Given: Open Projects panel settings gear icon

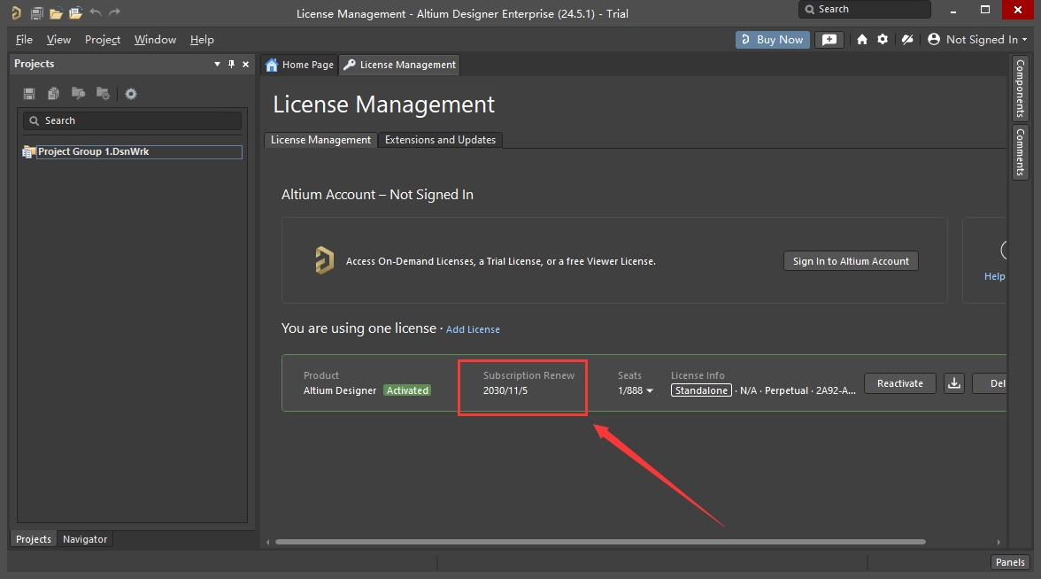Looking at the screenshot, I should pos(131,94).
